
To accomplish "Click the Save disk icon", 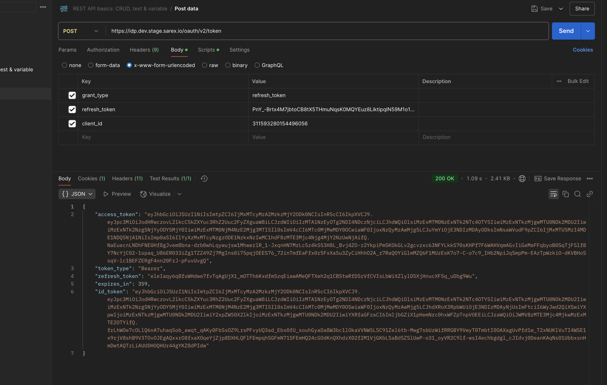I will (534, 9).
